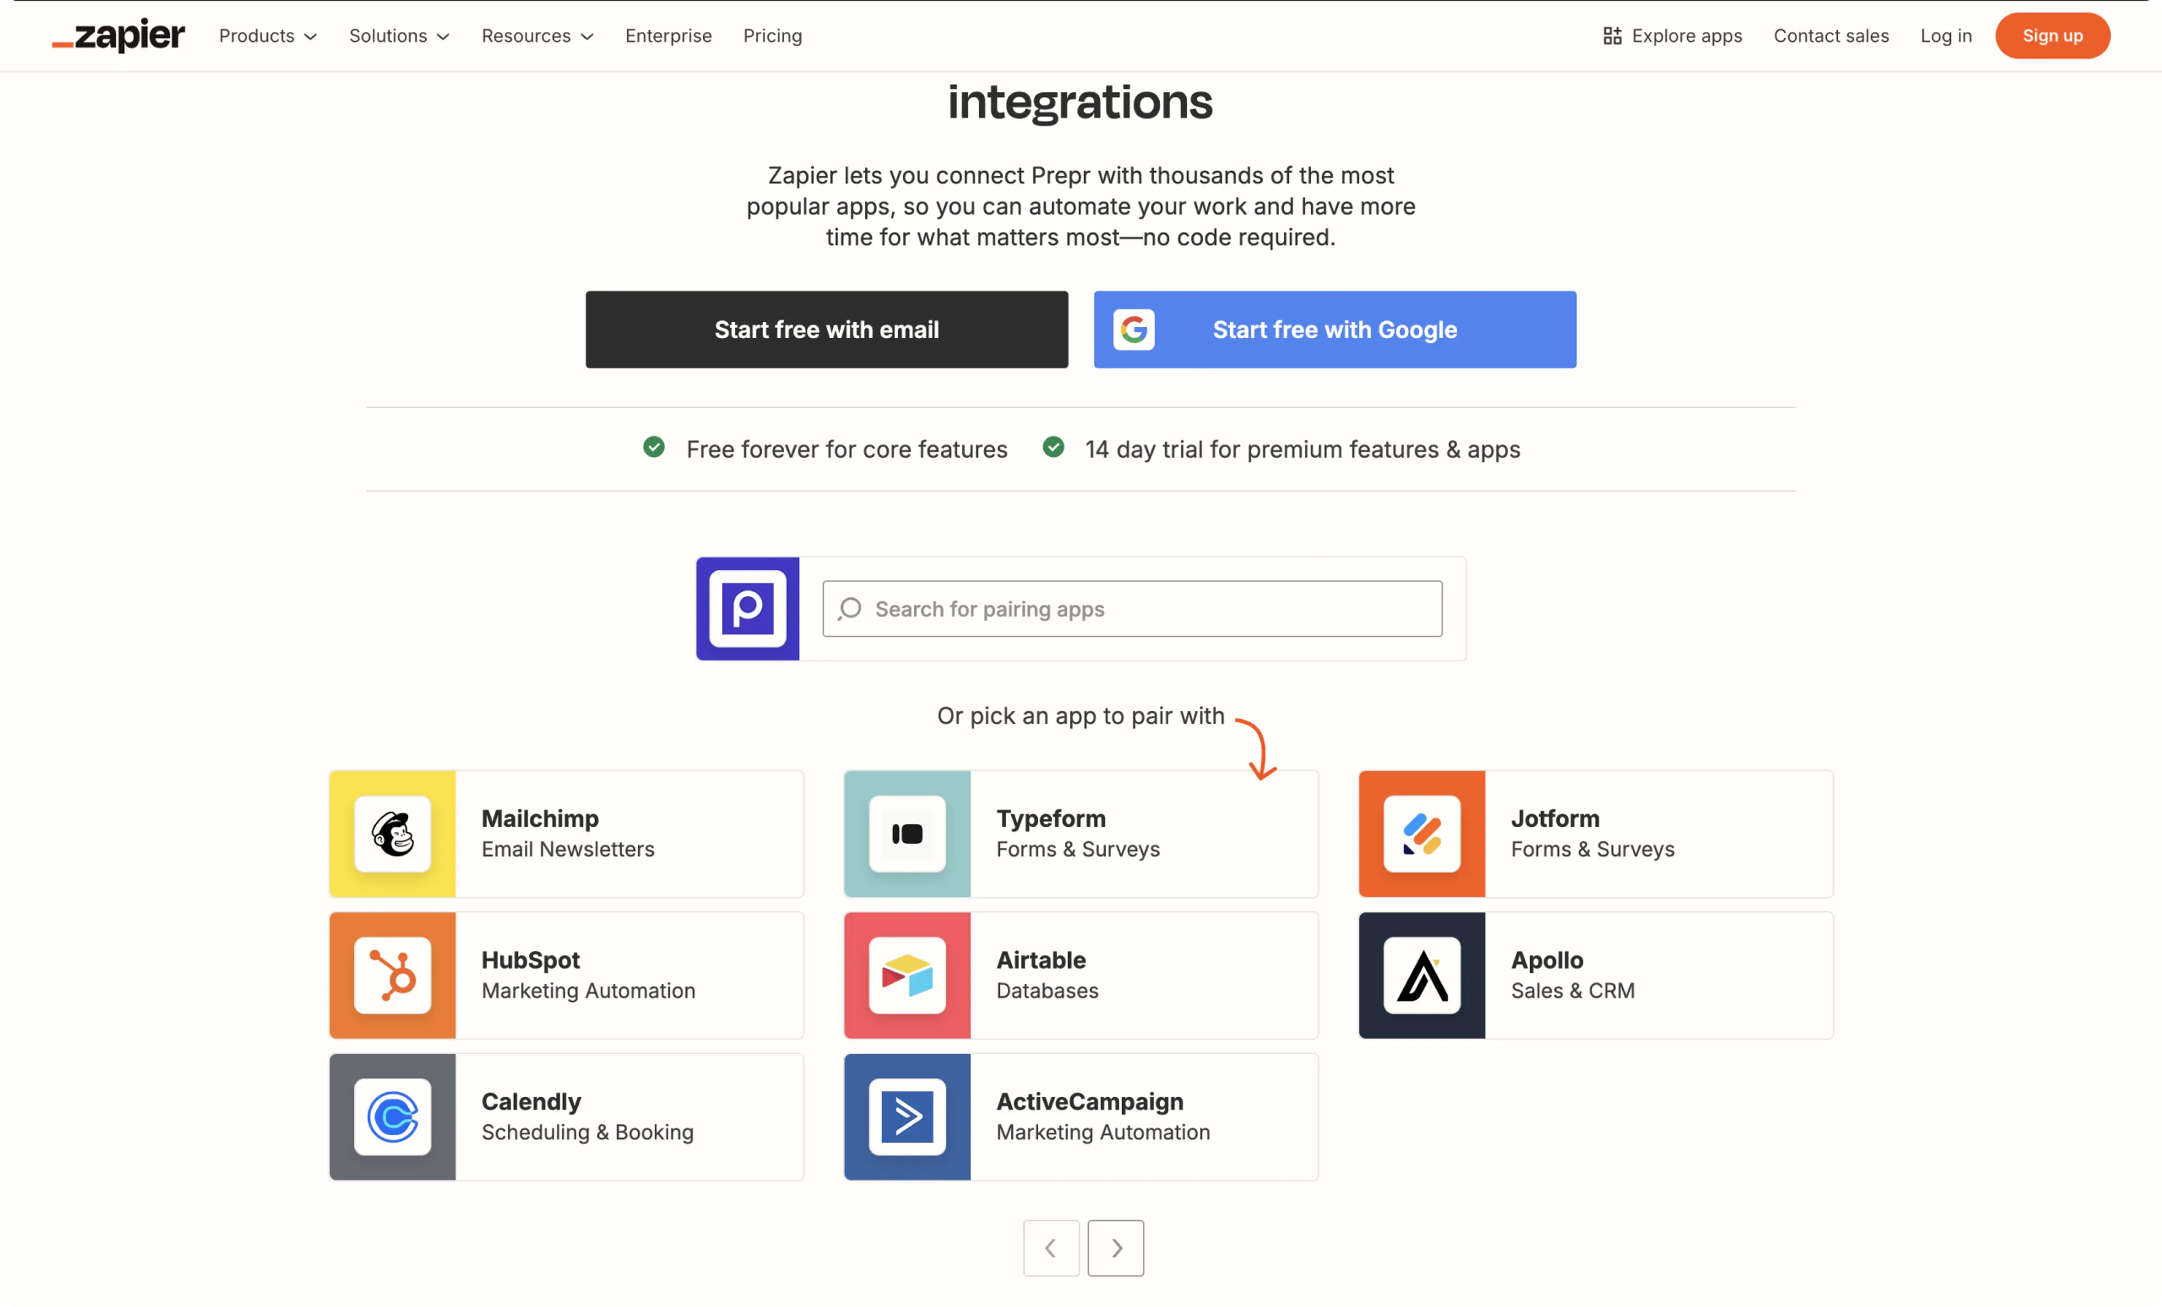
Task: Select the HubSpot sprocket icon
Action: click(x=392, y=975)
